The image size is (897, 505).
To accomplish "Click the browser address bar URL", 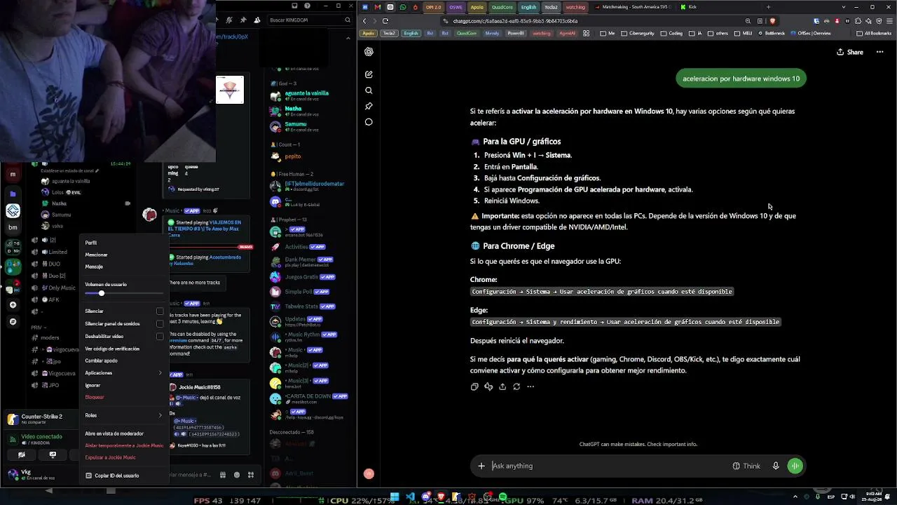I will [515, 21].
